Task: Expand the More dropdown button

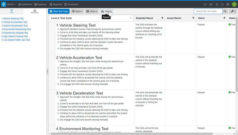Action: pos(92,11)
